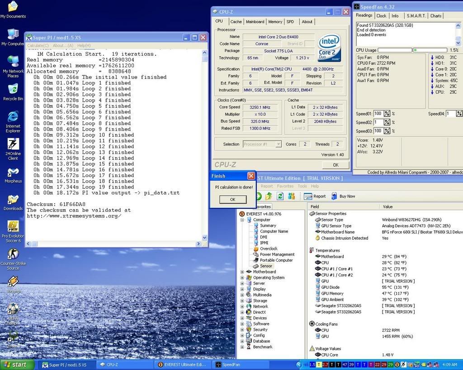
Task: Open the SPD tab in CPU-Z
Action: tap(290, 22)
